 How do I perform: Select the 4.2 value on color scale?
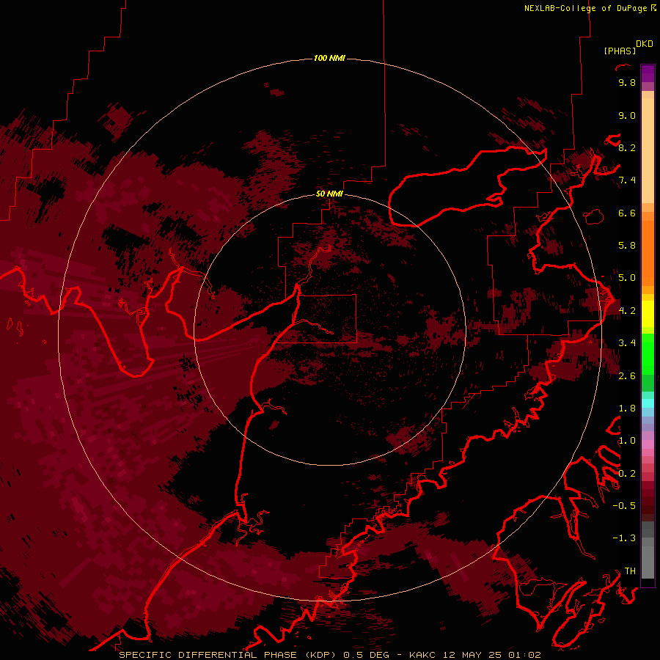coord(627,311)
